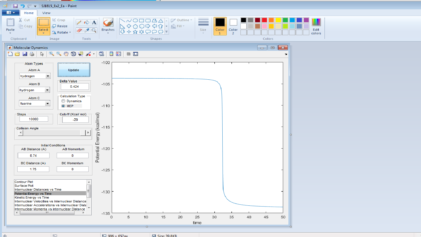Select the MEP radio button
Viewport: 421px width, 237px height.
[x=63, y=106]
